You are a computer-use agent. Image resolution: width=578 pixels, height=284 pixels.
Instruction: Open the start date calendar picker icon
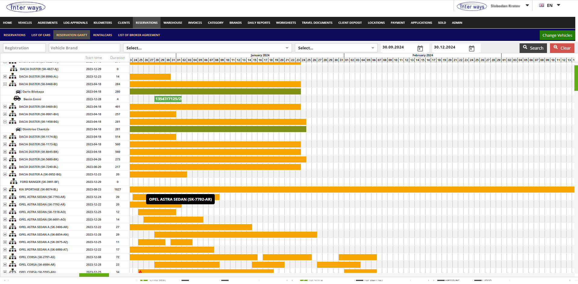pos(420,48)
